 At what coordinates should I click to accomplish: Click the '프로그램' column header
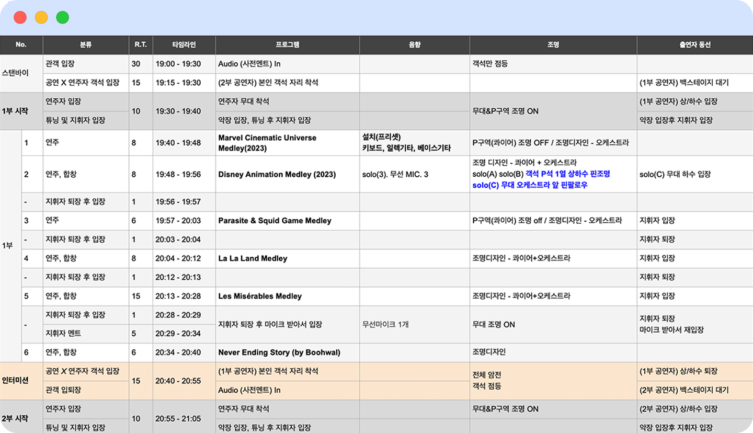(287, 45)
